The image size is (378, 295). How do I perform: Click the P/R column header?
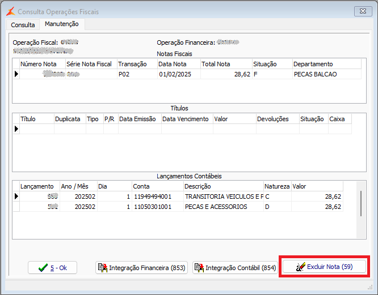pyautogui.click(x=111, y=119)
